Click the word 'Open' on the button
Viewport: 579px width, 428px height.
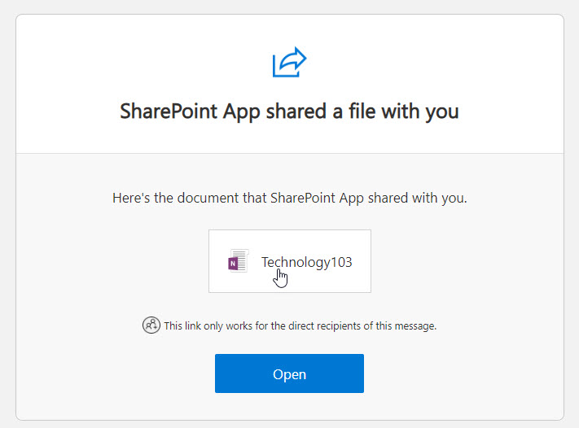point(290,374)
